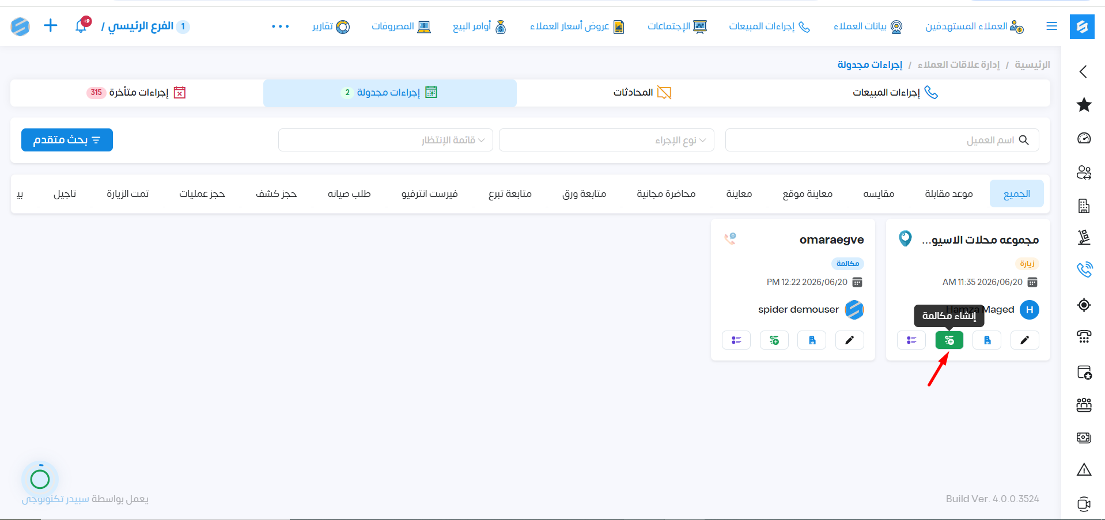Open the building icon button on مجموعه محلات card
Image resolution: width=1105 pixels, height=520 pixels.
click(x=987, y=340)
